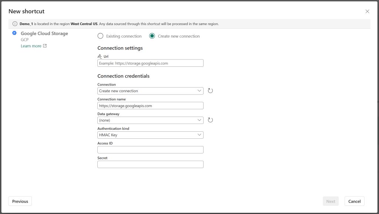Image resolution: width=379 pixels, height=214 pixels.
Task: Click the info icon in region banner
Action: click(15, 24)
